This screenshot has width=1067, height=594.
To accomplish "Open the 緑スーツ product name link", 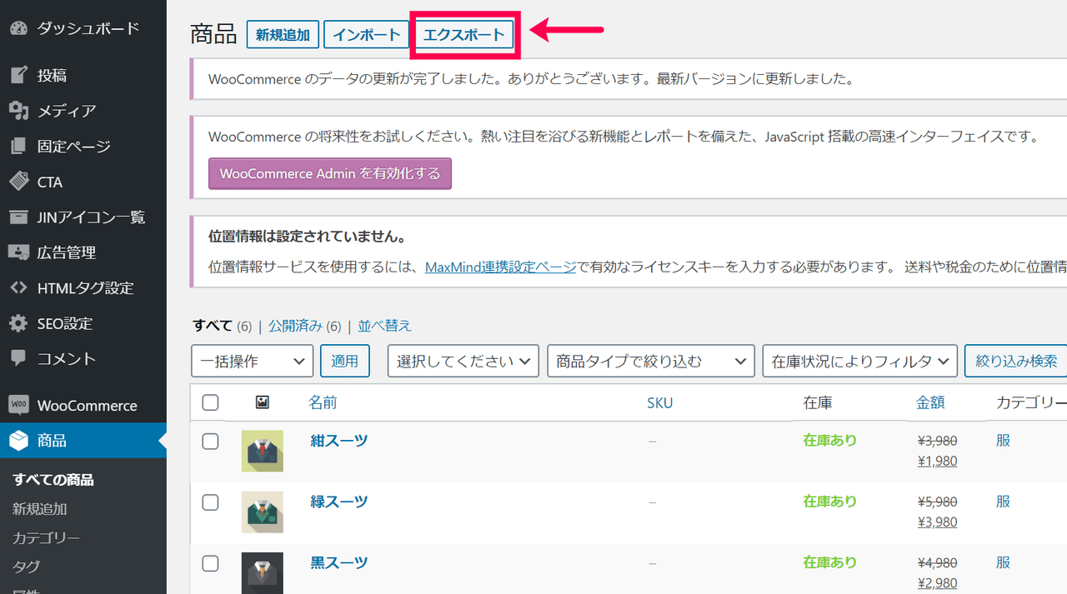I will 339,502.
